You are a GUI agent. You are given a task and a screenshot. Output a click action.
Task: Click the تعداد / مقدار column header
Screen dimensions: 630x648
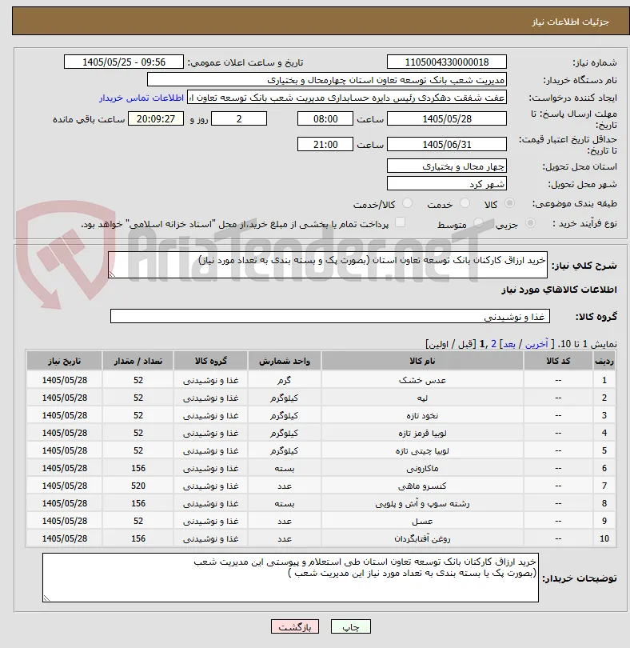tap(138, 361)
